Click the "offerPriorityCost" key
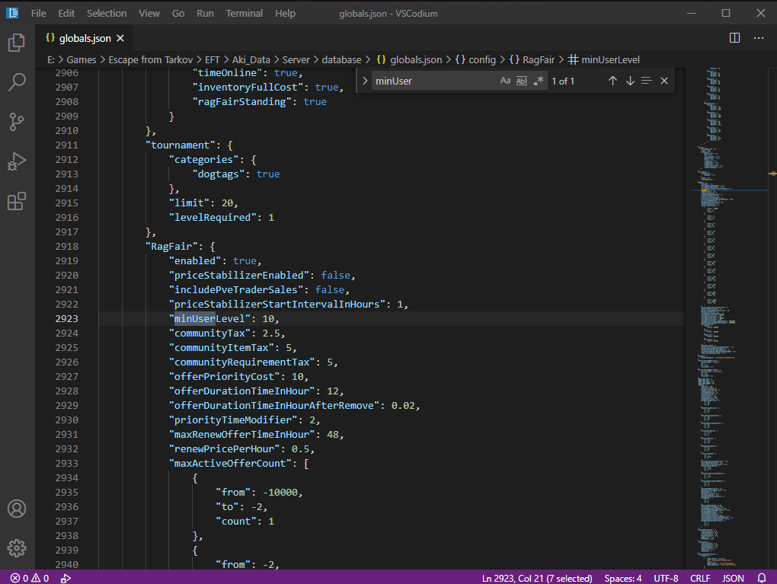Screen dimensions: 777x584 coord(225,376)
